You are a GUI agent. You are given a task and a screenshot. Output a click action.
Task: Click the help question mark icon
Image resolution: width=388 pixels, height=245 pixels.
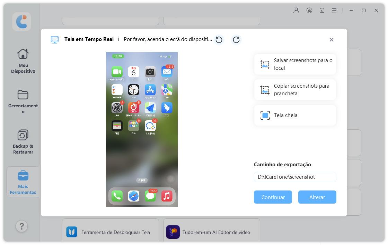point(21,226)
